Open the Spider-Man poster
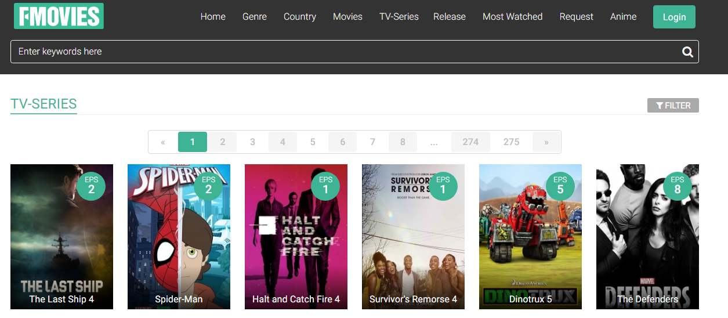The image size is (728, 318). click(179, 236)
